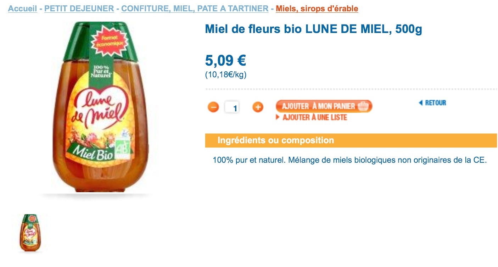This screenshot has width=498, height=267.
Task: Select the small honey bottle thumbnail
Action: 30,233
